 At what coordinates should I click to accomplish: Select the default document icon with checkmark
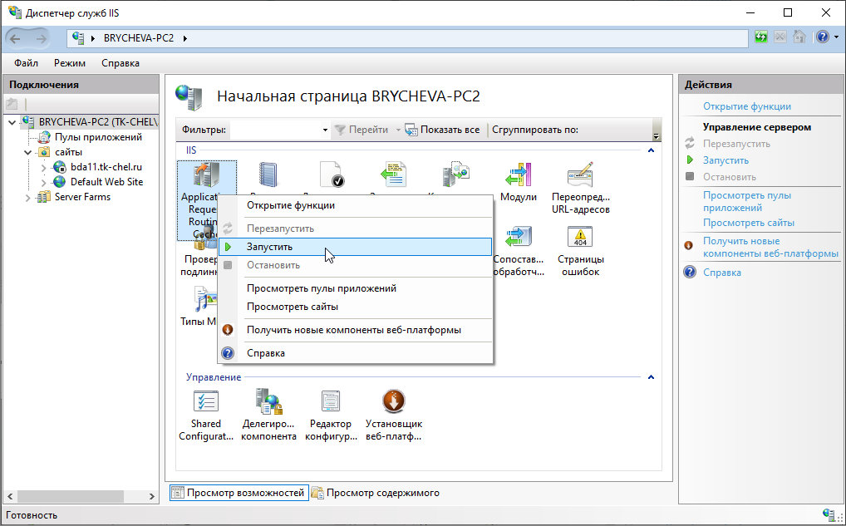click(332, 175)
